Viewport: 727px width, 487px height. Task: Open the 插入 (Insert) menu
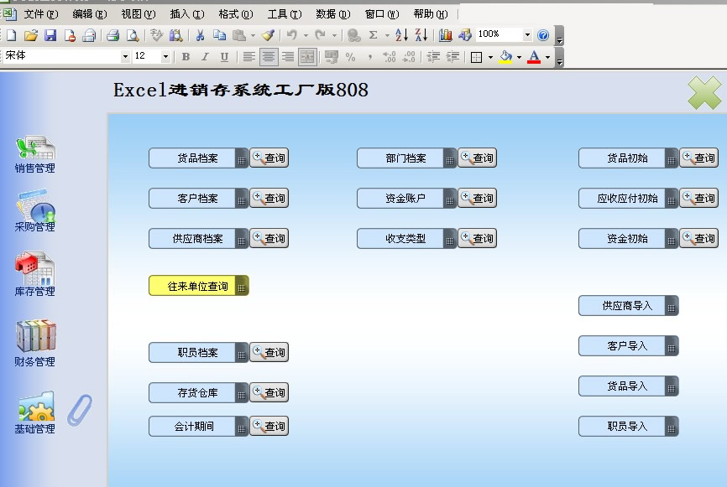tap(187, 14)
